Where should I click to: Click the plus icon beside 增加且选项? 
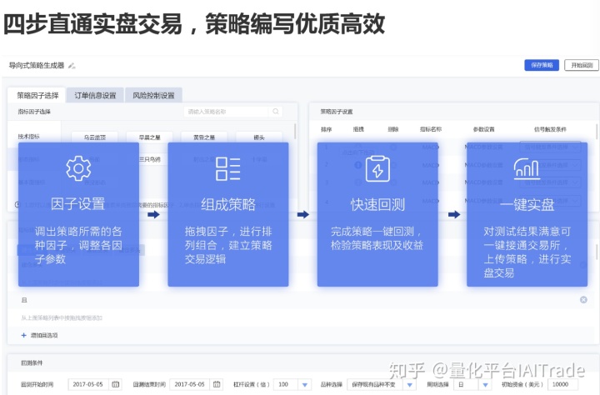(23, 335)
